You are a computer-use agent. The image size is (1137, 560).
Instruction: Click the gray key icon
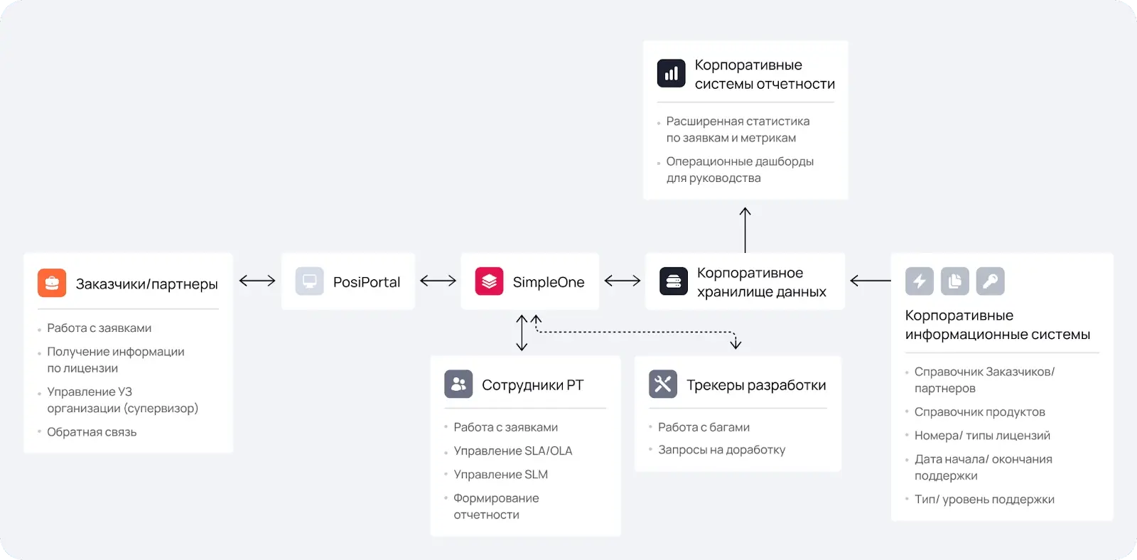point(991,281)
